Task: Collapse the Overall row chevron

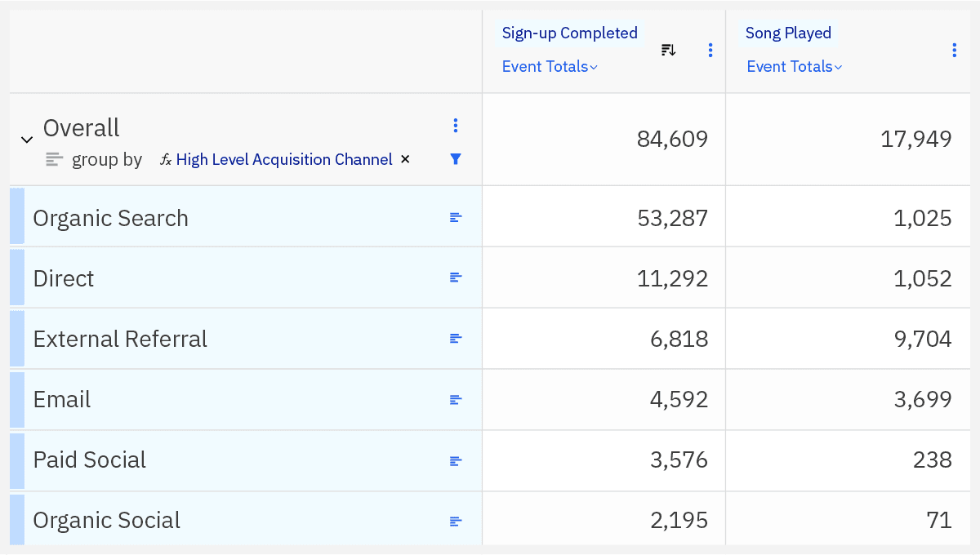Action: tap(26, 139)
